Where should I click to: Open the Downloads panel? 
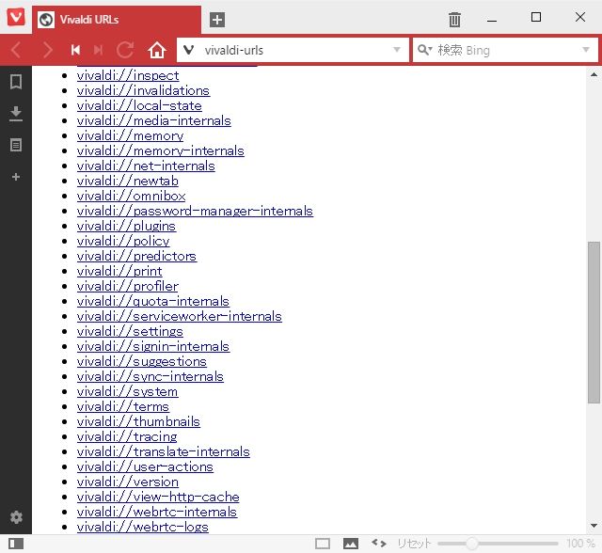16,114
